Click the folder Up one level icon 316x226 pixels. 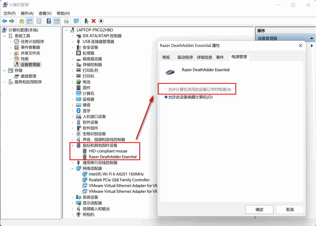click(22, 21)
